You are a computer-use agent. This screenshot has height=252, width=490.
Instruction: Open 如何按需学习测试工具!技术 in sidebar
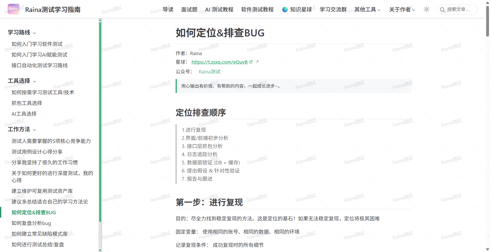pyautogui.click(x=43, y=92)
